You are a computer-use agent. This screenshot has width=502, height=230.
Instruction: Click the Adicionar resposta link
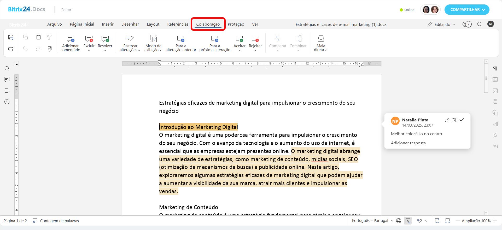point(408,143)
